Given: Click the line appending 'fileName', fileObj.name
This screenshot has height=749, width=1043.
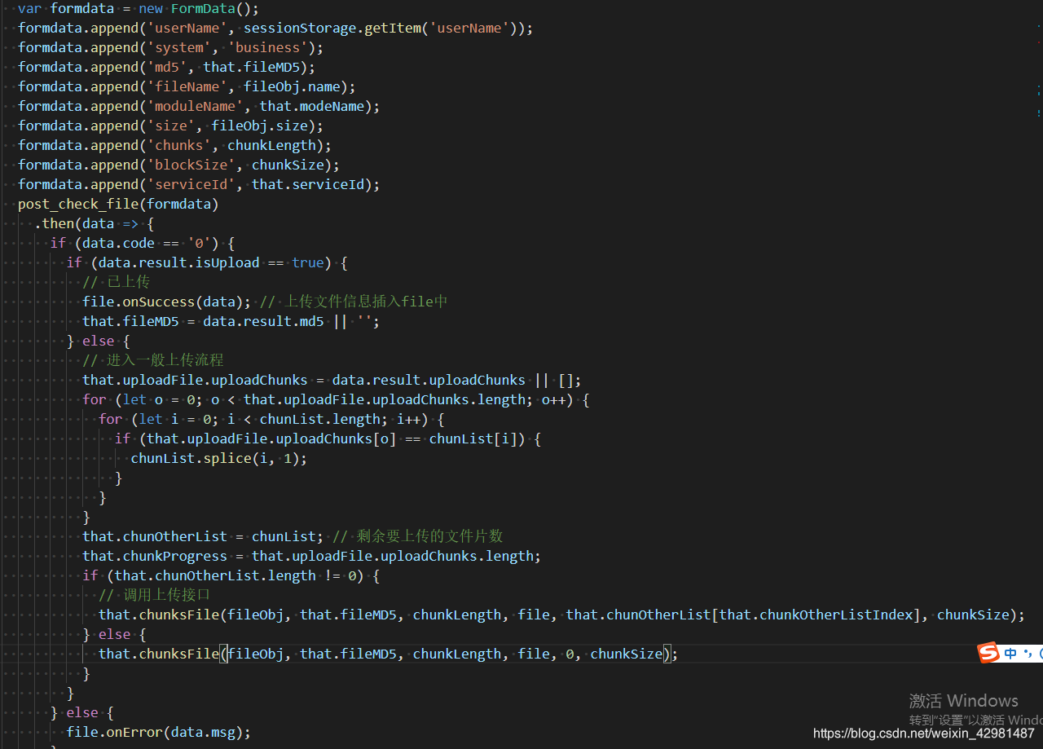Looking at the screenshot, I should 187,87.
